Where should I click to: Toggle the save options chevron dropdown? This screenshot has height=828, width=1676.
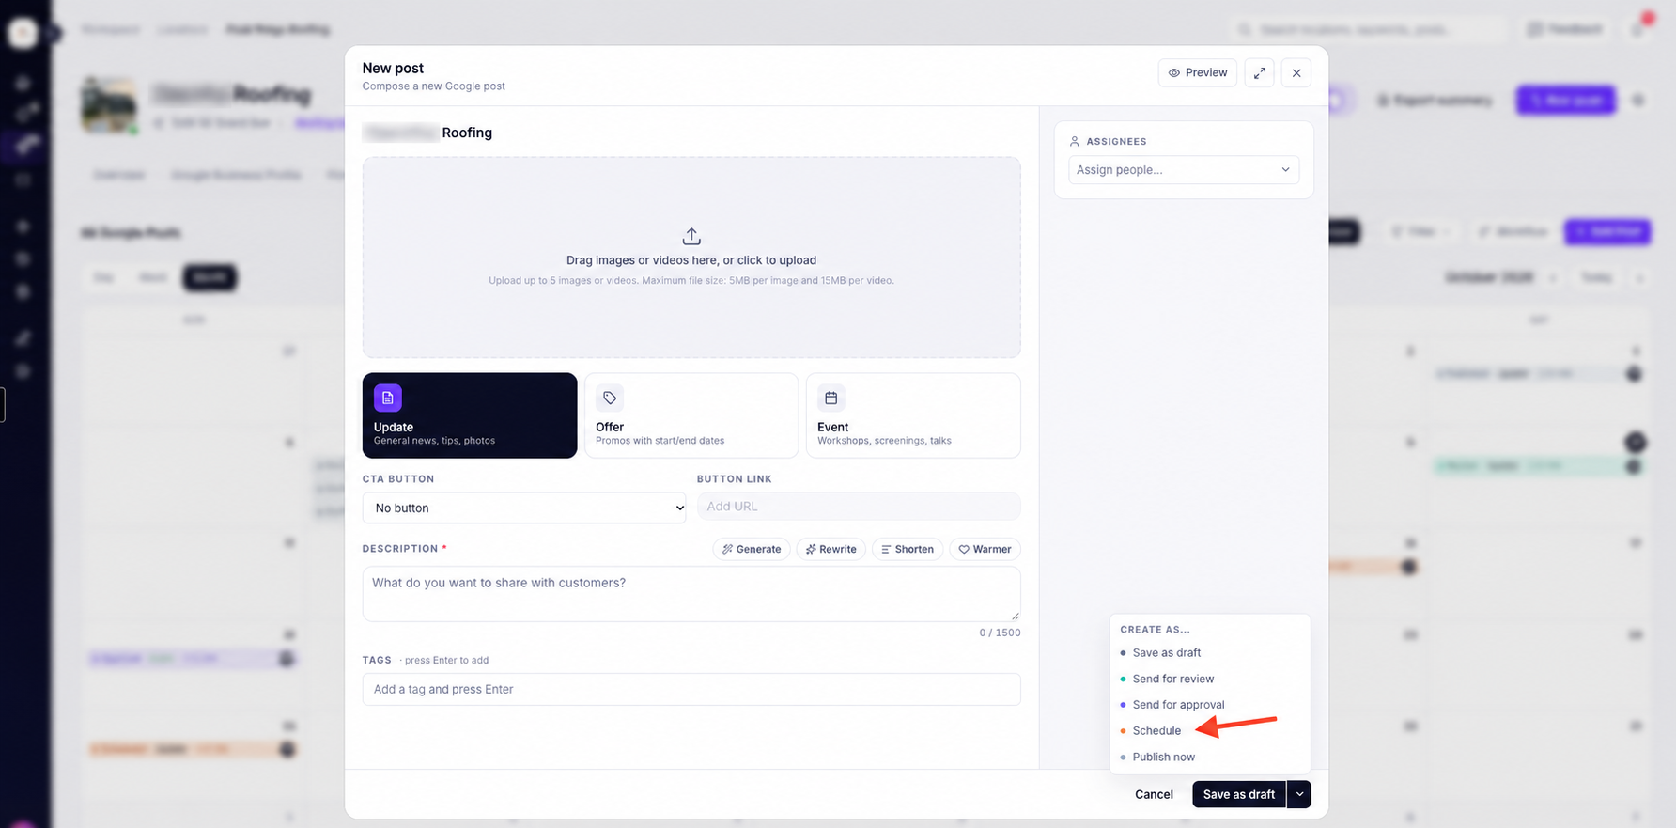tap(1299, 794)
